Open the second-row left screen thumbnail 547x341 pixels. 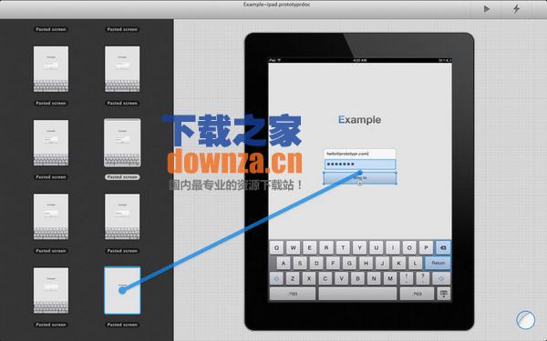click(51, 143)
